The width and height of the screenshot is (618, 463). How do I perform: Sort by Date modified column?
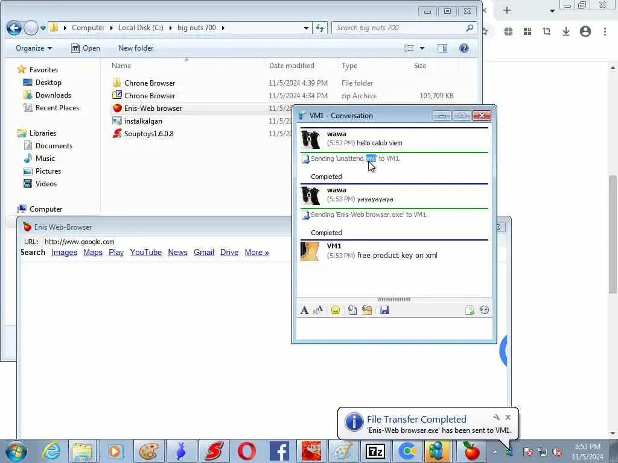coord(291,66)
